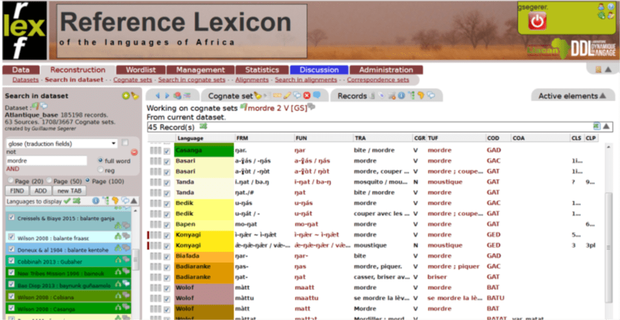Open the Correspondence sets link

378,80
